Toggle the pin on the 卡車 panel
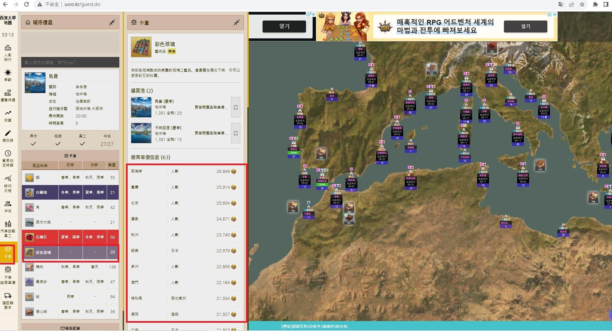The image size is (612, 331). (236, 23)
